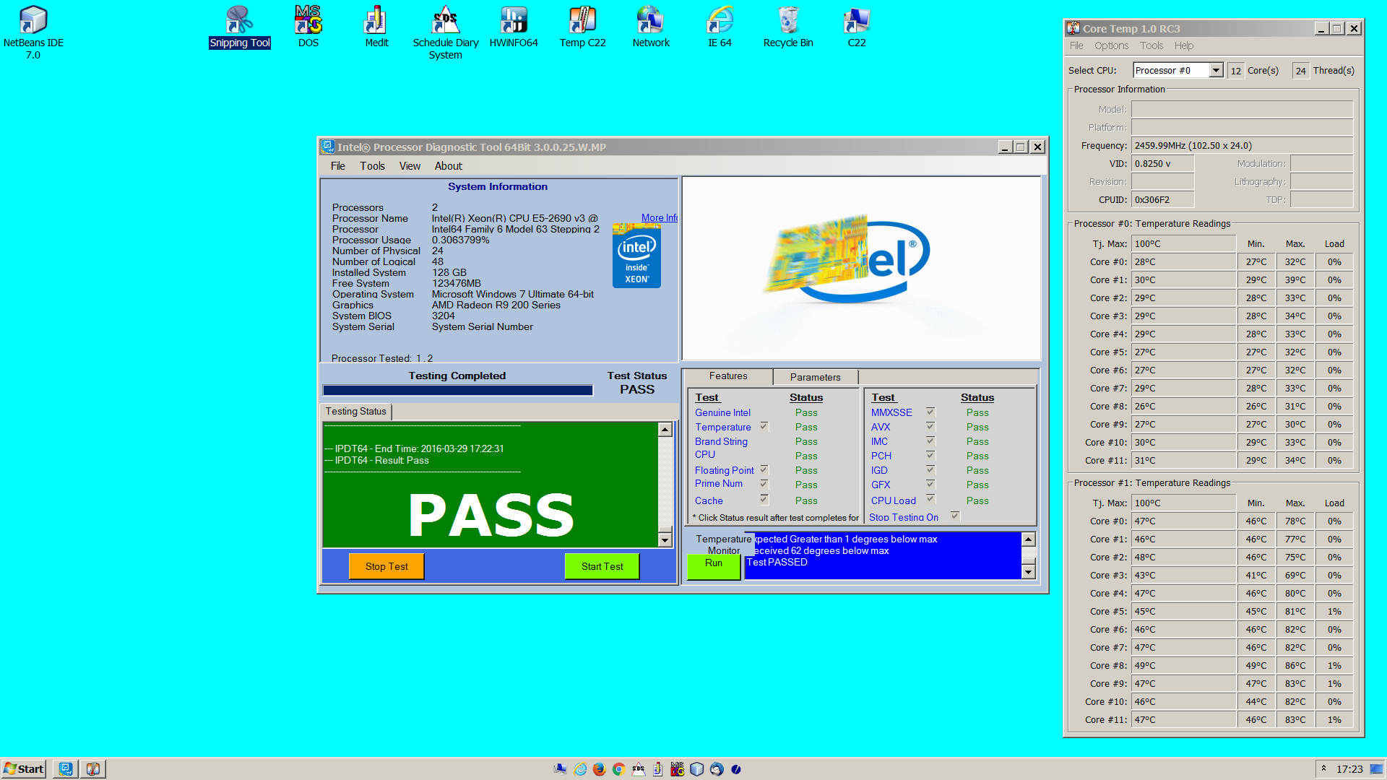Toggle the AVX test checkbox
The width and height of the screenshot is (1387, 780).
(x=930, y=427)
